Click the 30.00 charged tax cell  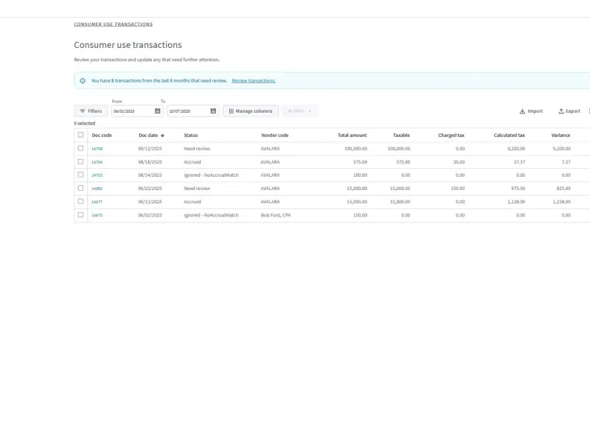(459, 162)
